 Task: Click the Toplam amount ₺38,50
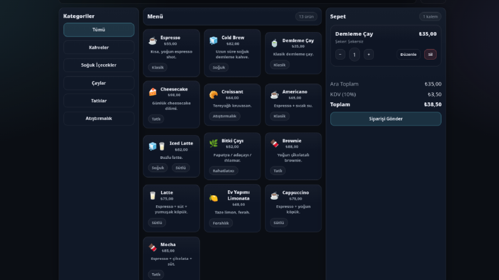(x=432, y=104)
